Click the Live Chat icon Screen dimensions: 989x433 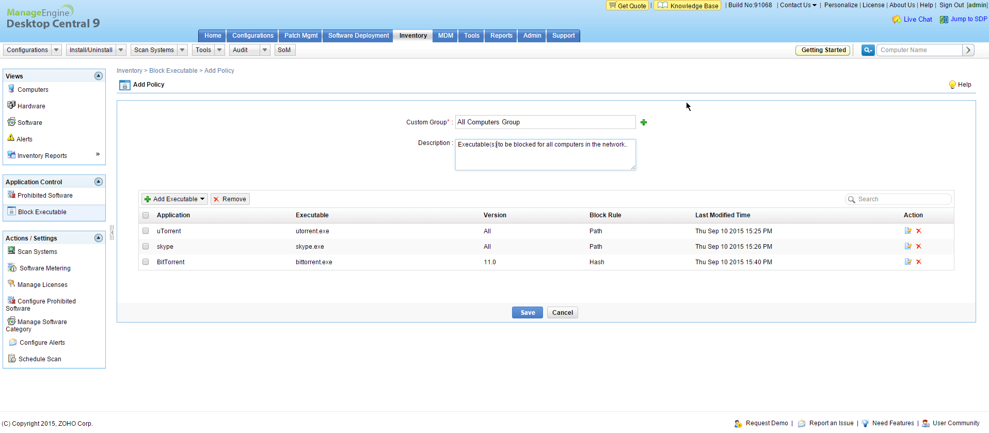897,20
